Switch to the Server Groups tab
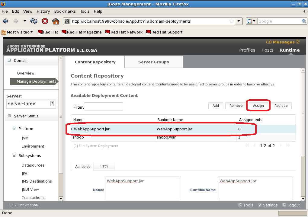 coord(154,62)
